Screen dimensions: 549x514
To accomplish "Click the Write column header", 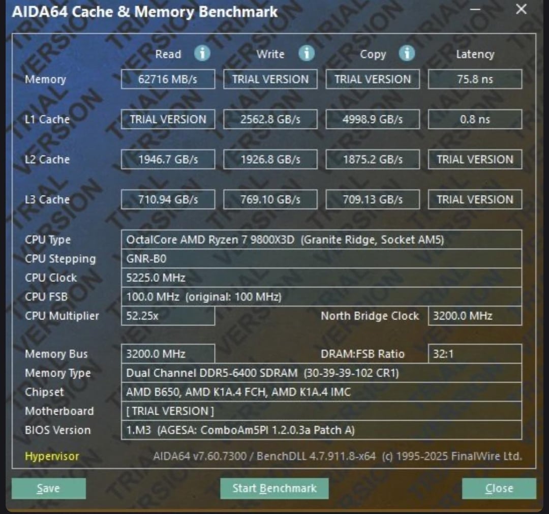I will point(270,54).
